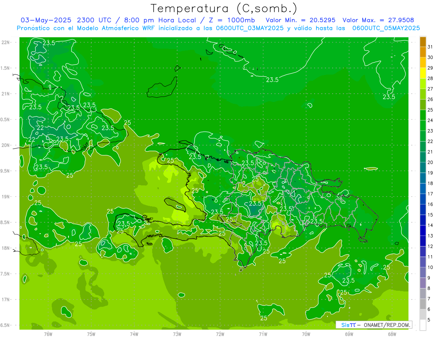Click the "31" color scale label

430,46
